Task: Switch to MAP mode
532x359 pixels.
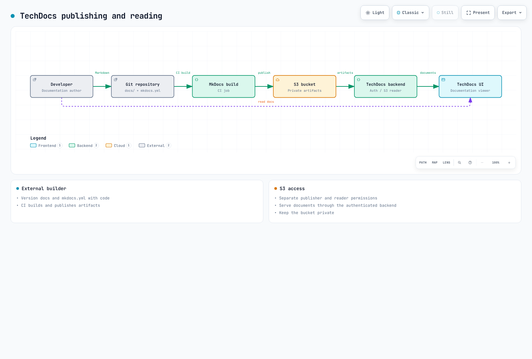Action: tap(435, 163)
